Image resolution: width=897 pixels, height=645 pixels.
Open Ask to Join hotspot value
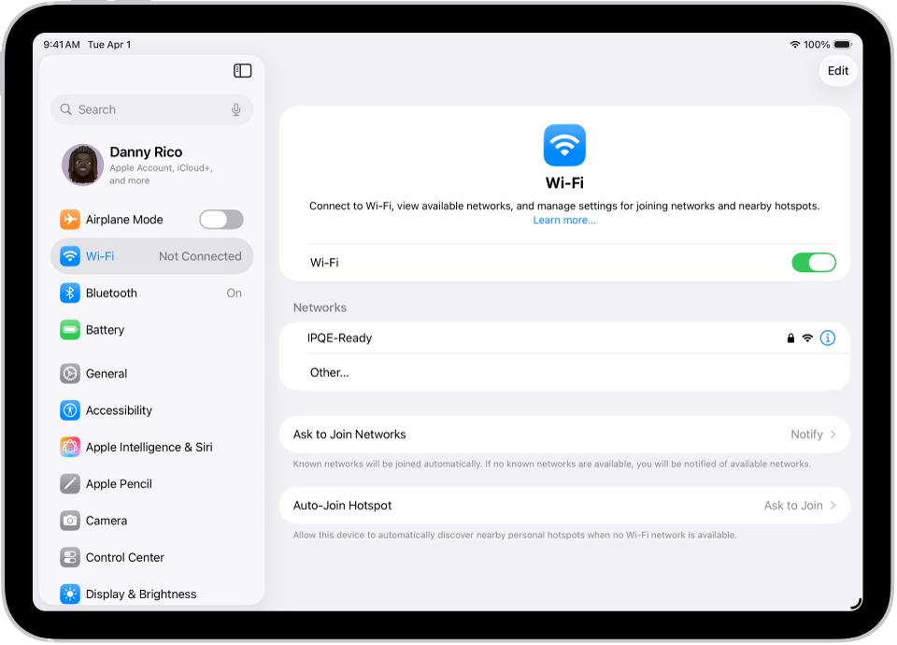[x=793, y=506]
